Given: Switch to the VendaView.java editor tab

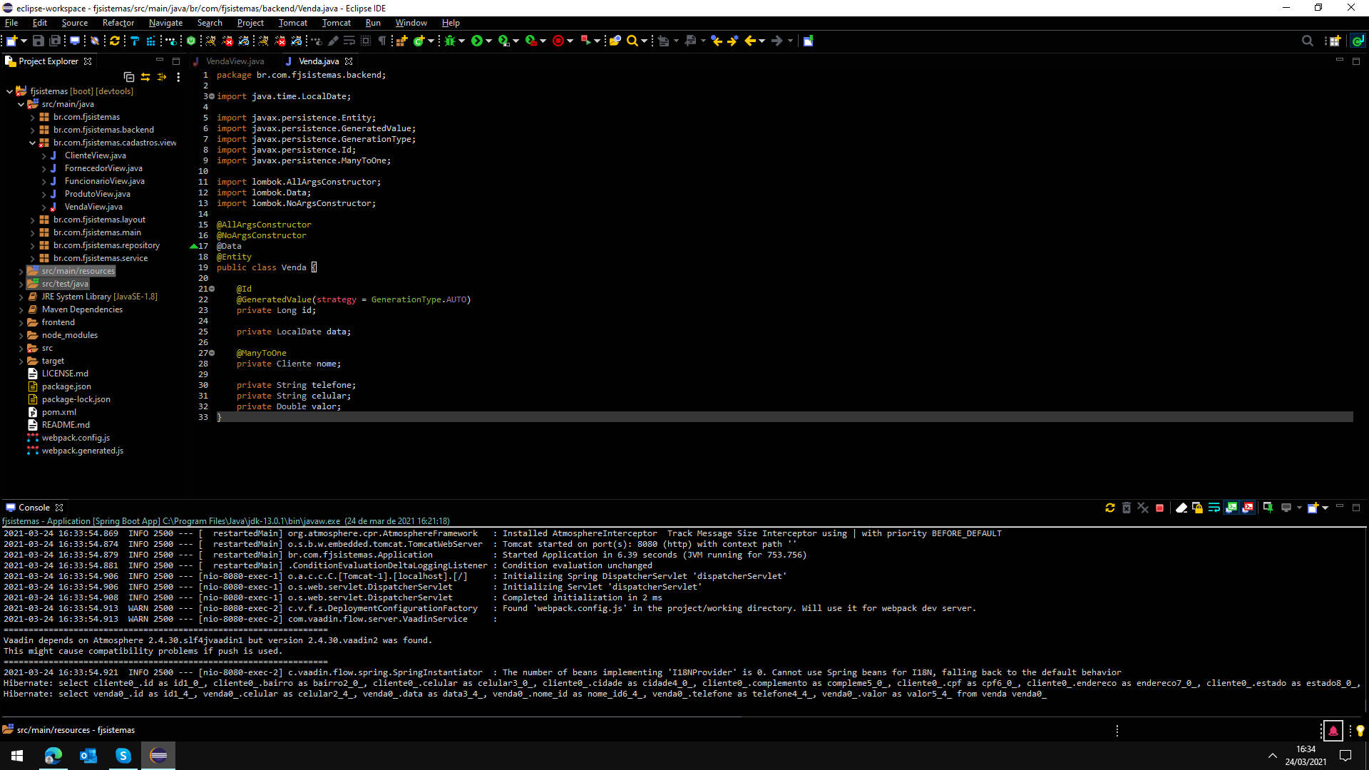Looking at the screenshot, I should click(235, 61).
